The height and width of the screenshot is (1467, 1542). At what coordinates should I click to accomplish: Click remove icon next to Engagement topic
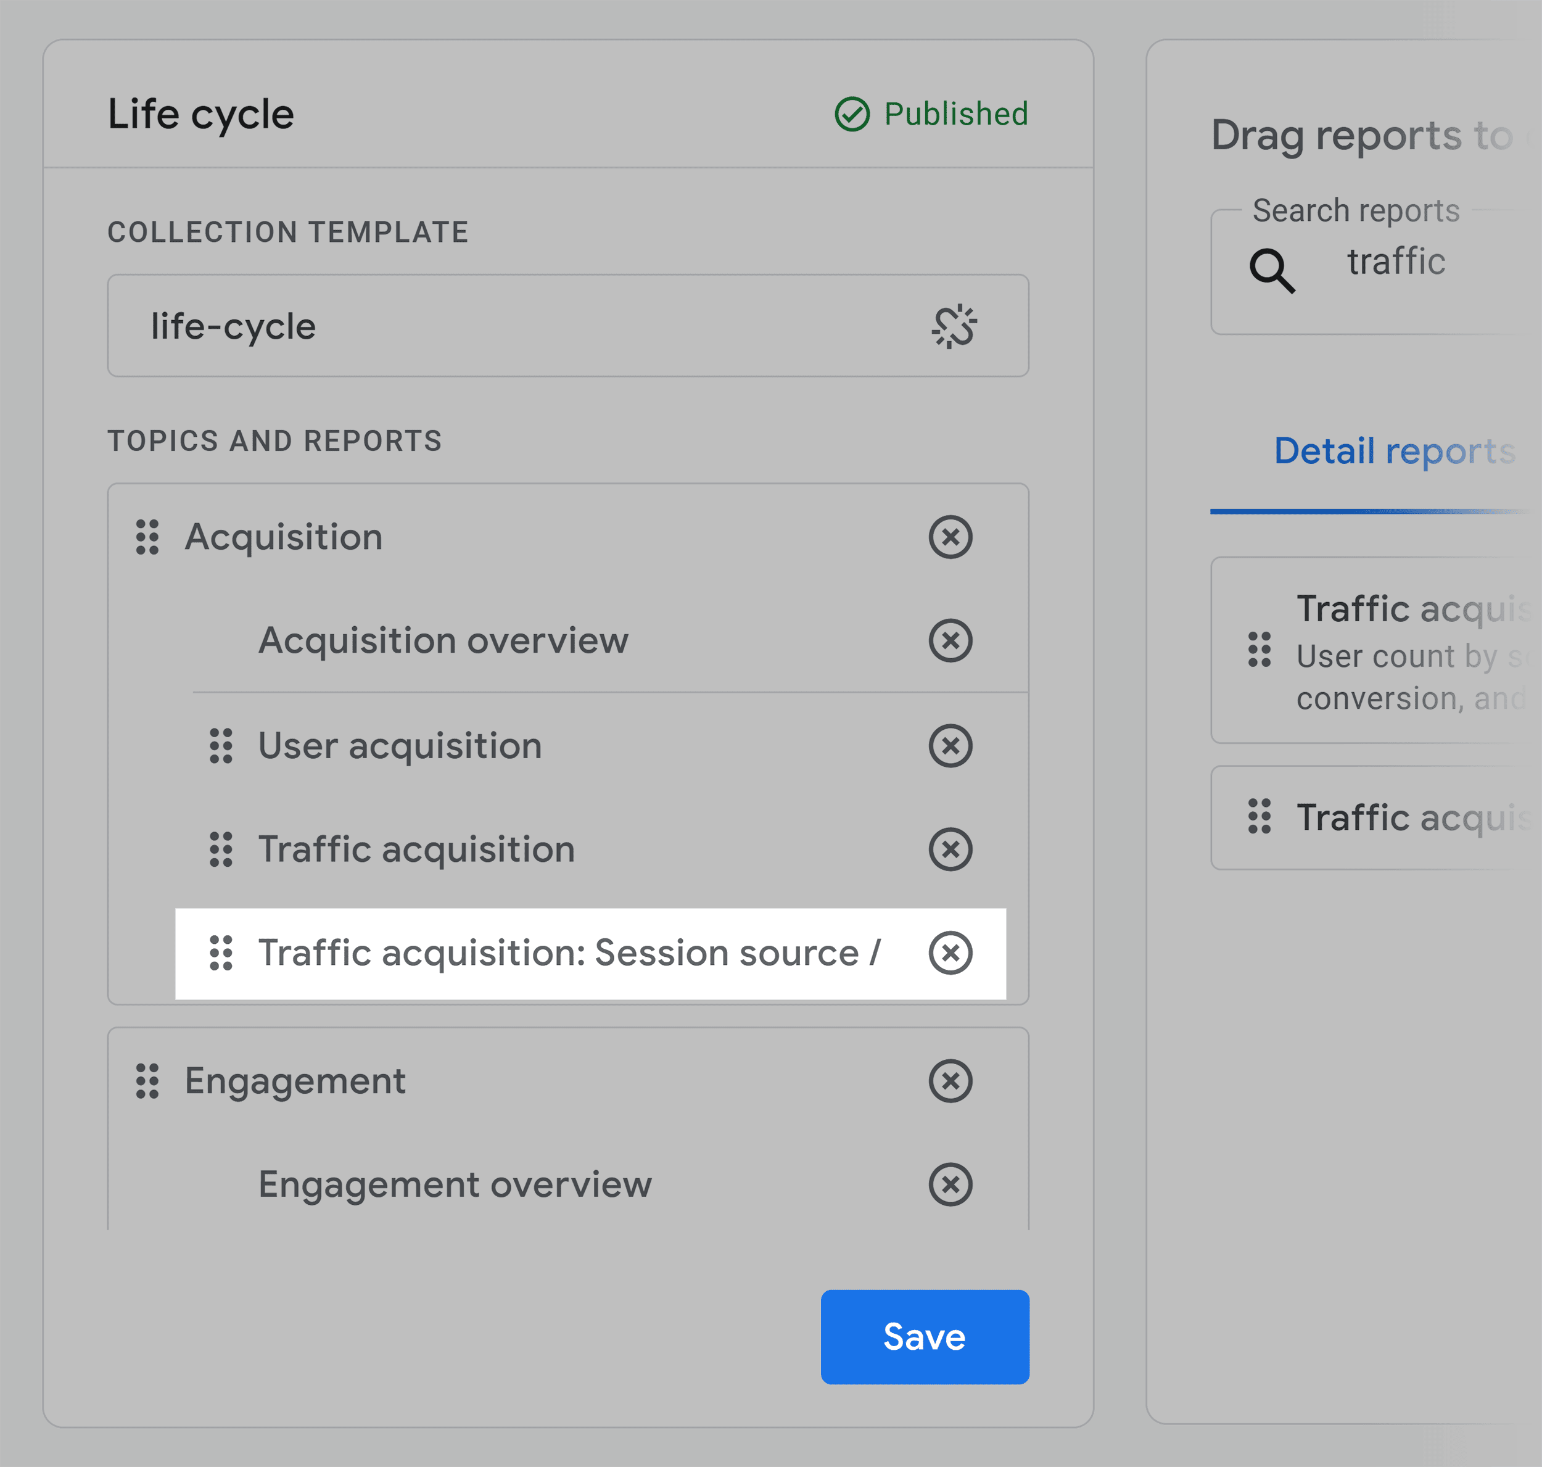click(x=951, y=1080)
